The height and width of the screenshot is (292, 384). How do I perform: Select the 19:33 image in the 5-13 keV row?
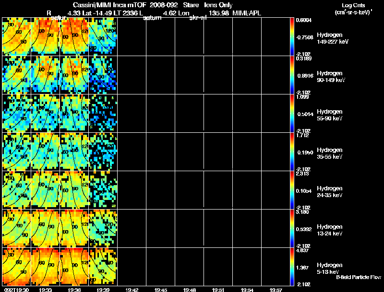click(x=45, y=267)
